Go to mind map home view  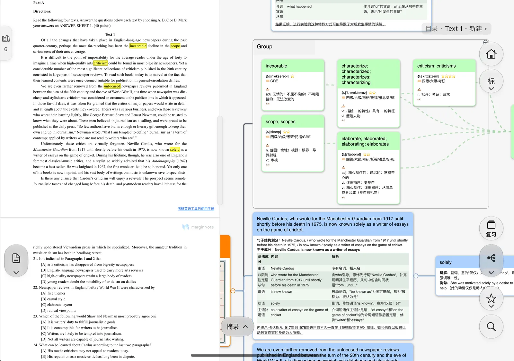pos(491,54)
